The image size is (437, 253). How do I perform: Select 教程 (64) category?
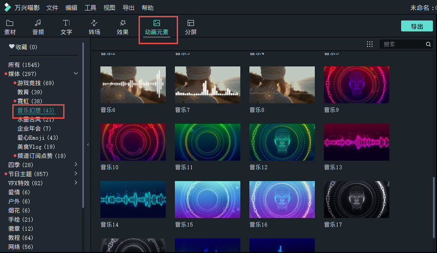pyautogui.click(x=20, y=238)
